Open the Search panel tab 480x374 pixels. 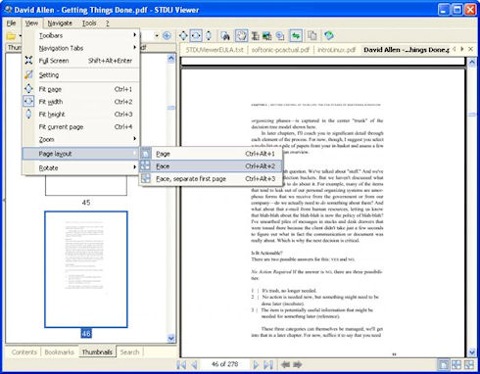coord(129,352)
